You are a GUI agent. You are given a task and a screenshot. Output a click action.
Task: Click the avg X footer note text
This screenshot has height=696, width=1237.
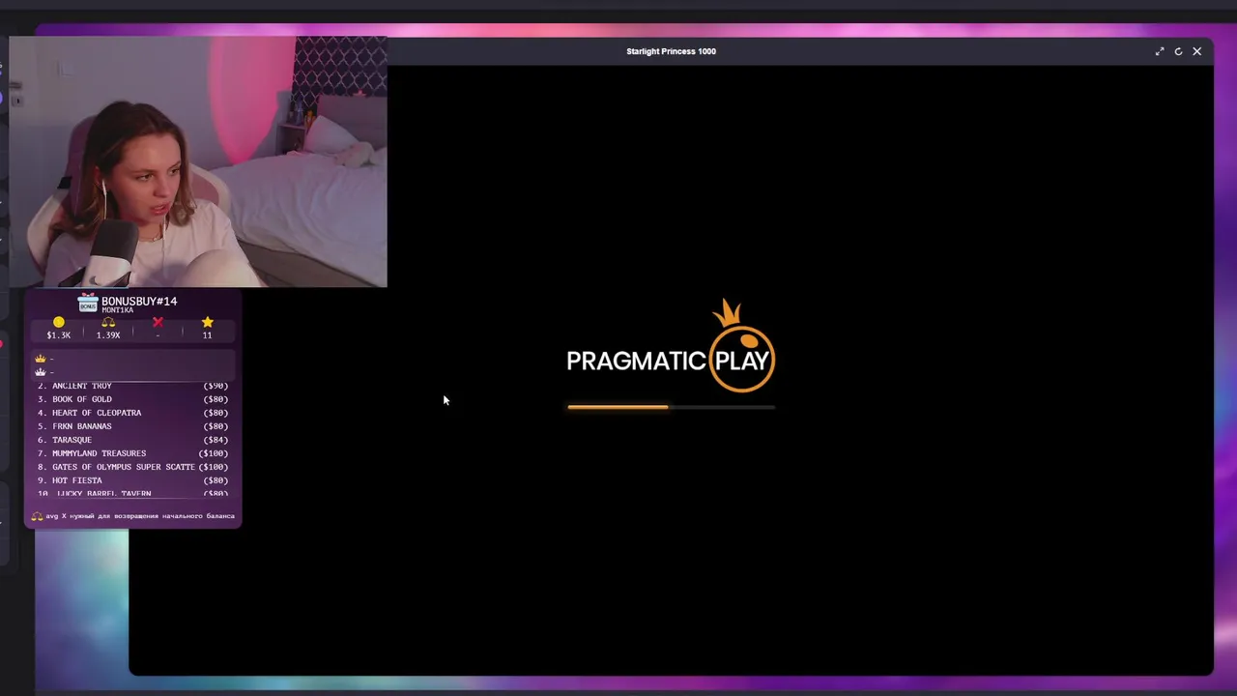click(140, 516)
